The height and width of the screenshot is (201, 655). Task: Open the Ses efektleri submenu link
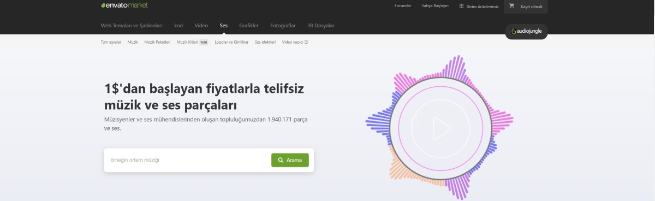pyautogui.click(x=265, y=42)
